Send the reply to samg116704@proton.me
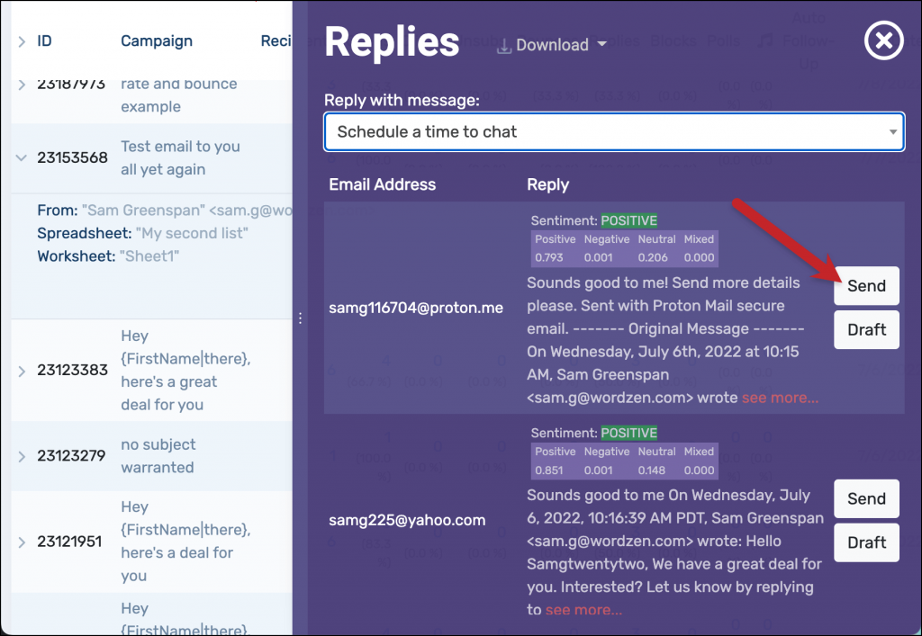Image resolution: width=922 pixels, height=636 pixels. [865, 285]
